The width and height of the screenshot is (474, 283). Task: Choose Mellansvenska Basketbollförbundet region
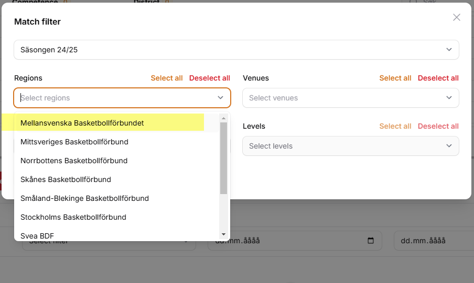click(x=117, y=123)
